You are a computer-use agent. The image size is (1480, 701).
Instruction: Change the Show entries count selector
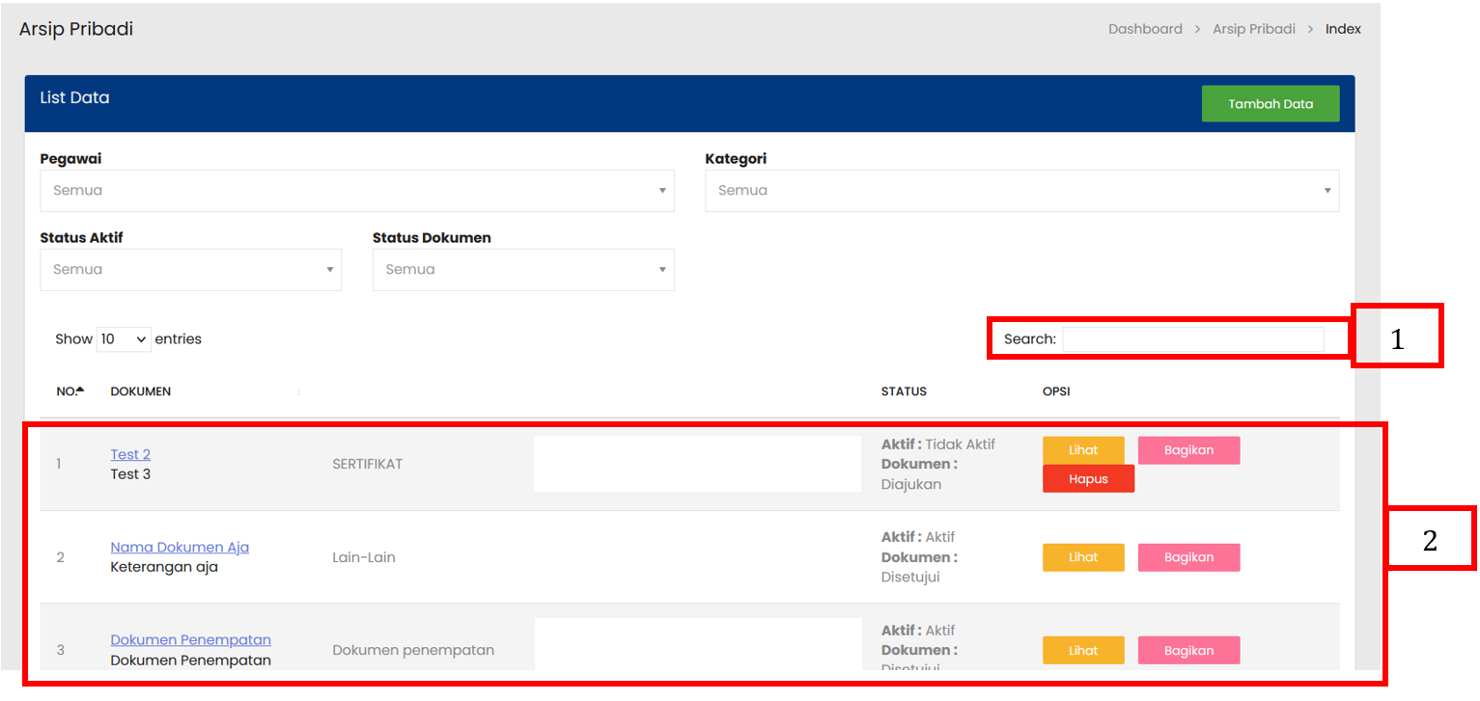(x=124, y=339)
